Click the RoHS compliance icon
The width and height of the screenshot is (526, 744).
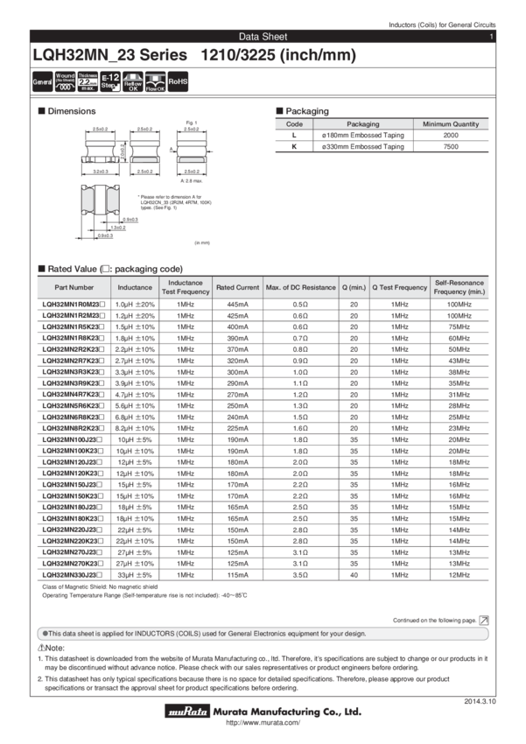(x=178, y=82)
